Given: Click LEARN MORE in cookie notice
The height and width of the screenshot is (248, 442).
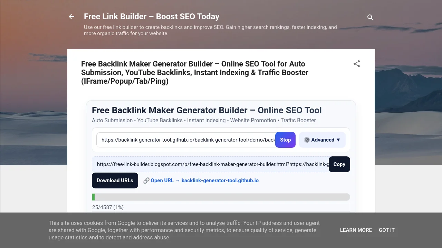Looking at the screenshot, I should point(356,230).
